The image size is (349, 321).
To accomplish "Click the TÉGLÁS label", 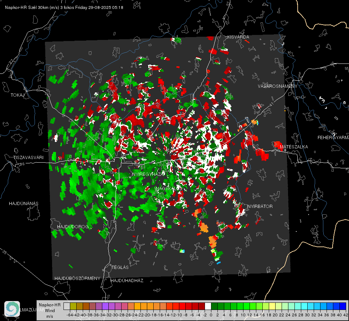I will tap(120, 267).
